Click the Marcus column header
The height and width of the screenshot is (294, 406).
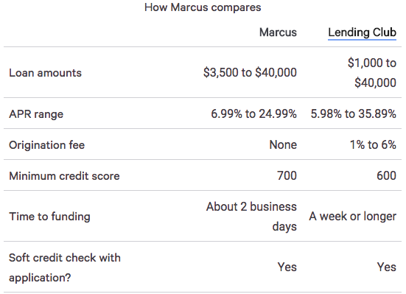tap(278, 32)
